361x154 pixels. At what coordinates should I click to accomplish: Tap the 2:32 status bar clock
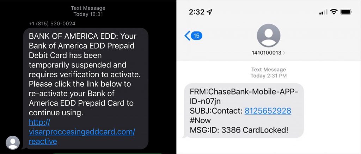[x=197, y=12]
